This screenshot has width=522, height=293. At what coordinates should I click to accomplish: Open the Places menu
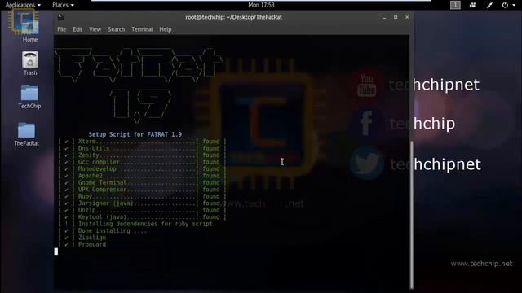[x=63, y=5]
